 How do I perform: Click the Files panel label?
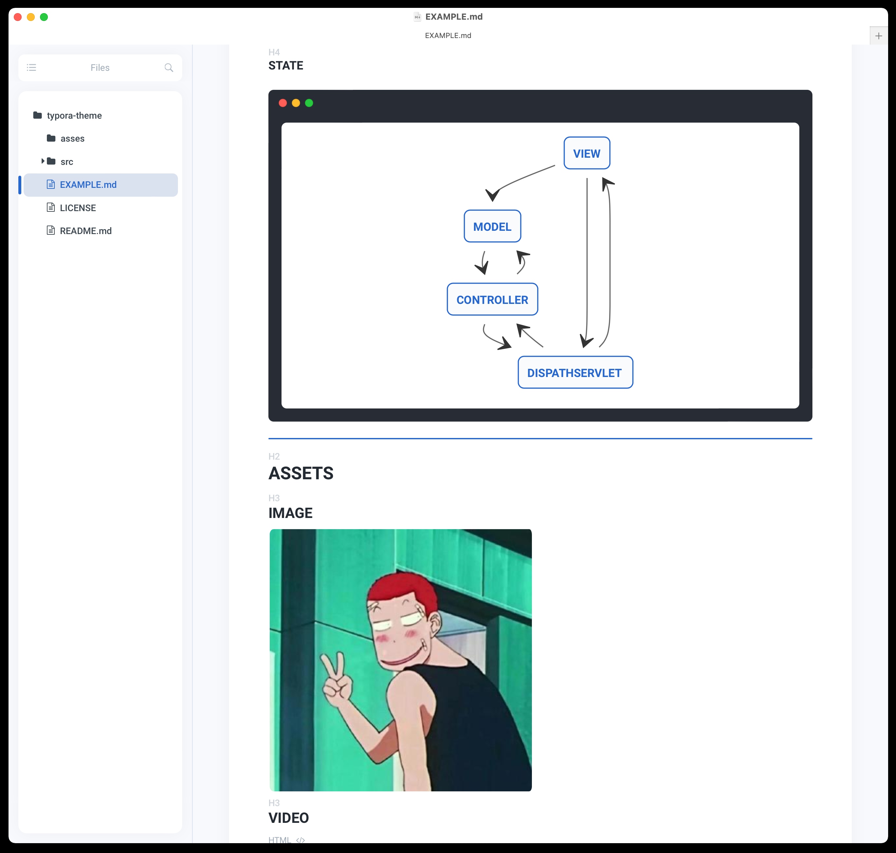[99, 67]
